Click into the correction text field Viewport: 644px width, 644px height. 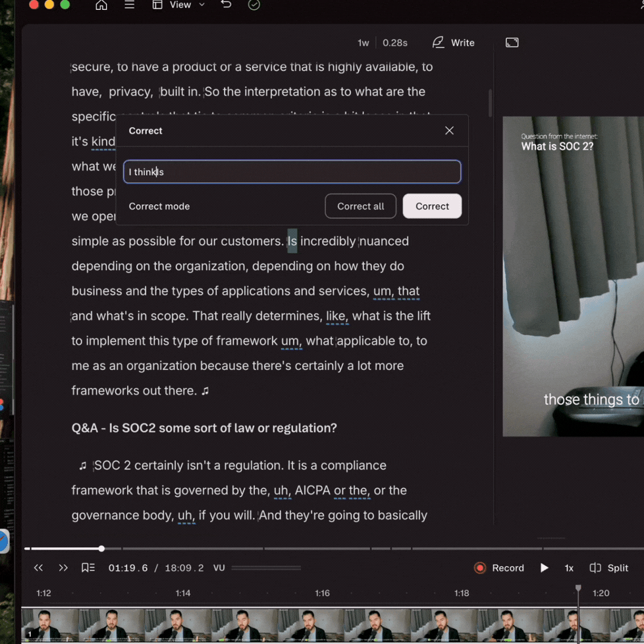coord(292,172)
